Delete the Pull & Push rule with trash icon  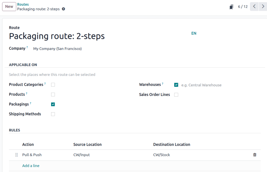(254, 155)
